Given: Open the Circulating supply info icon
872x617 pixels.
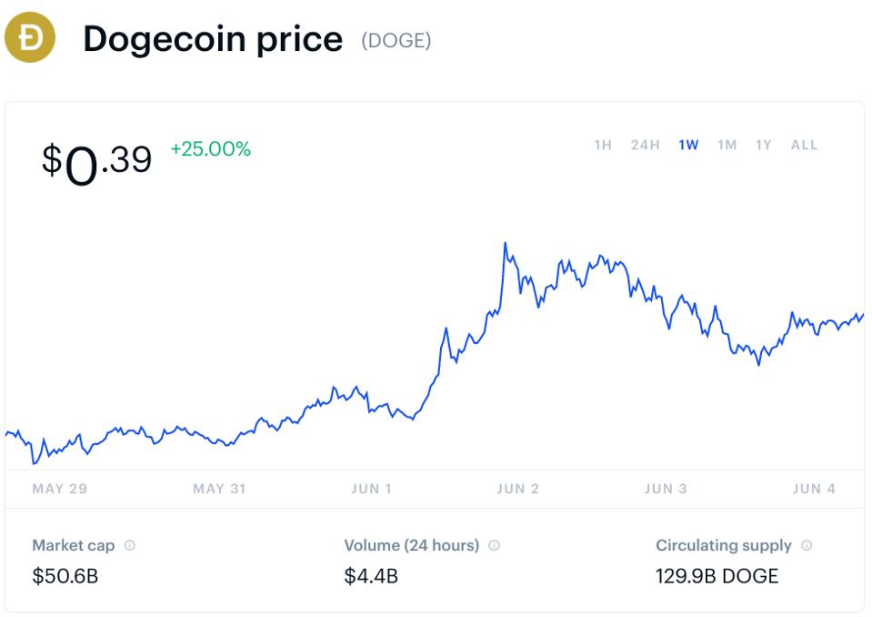Looking at the screenshot, I should click(807, 546).
